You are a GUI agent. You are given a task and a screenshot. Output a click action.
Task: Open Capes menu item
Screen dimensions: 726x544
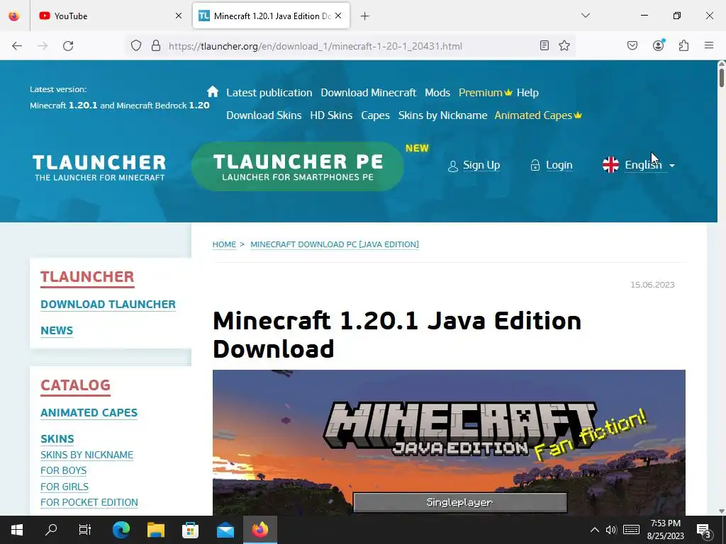click(376, 115)
